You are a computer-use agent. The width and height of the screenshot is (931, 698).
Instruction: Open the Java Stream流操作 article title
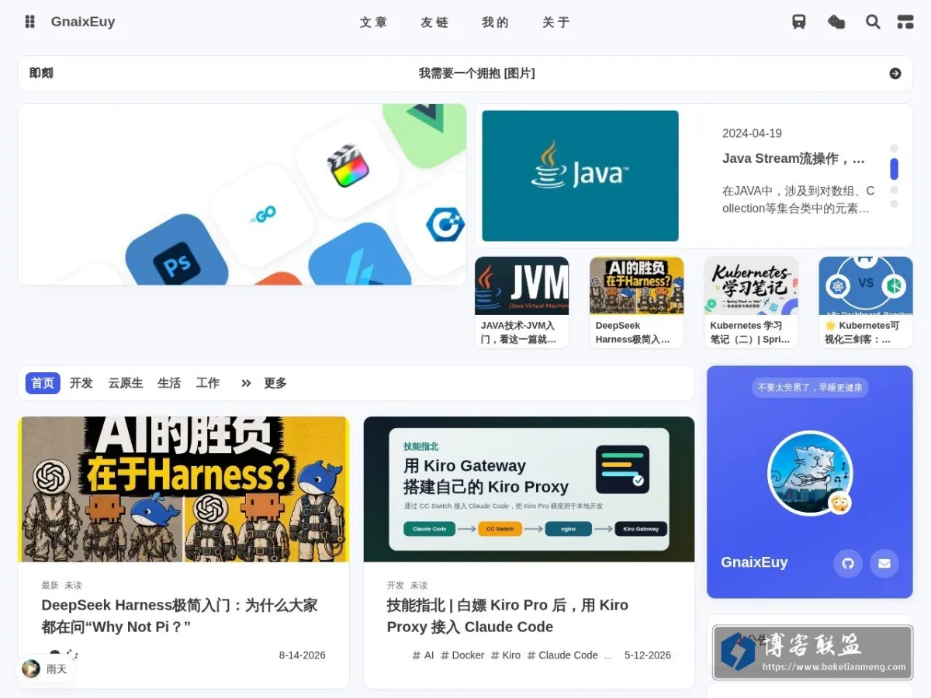[x=794, y=158]
